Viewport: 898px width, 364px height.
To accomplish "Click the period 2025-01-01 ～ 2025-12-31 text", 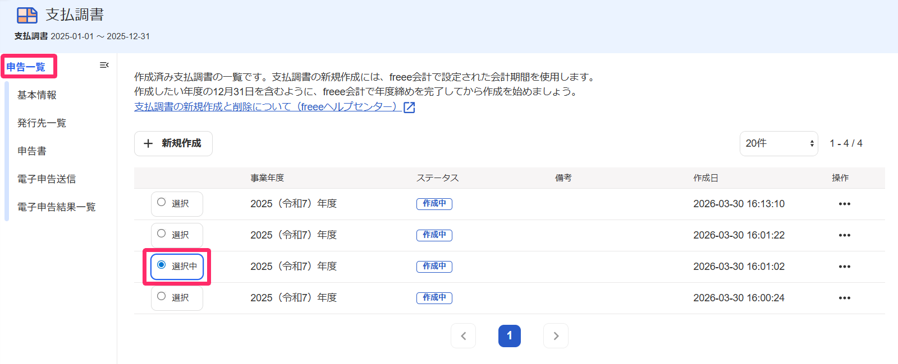I will (100, 36).
